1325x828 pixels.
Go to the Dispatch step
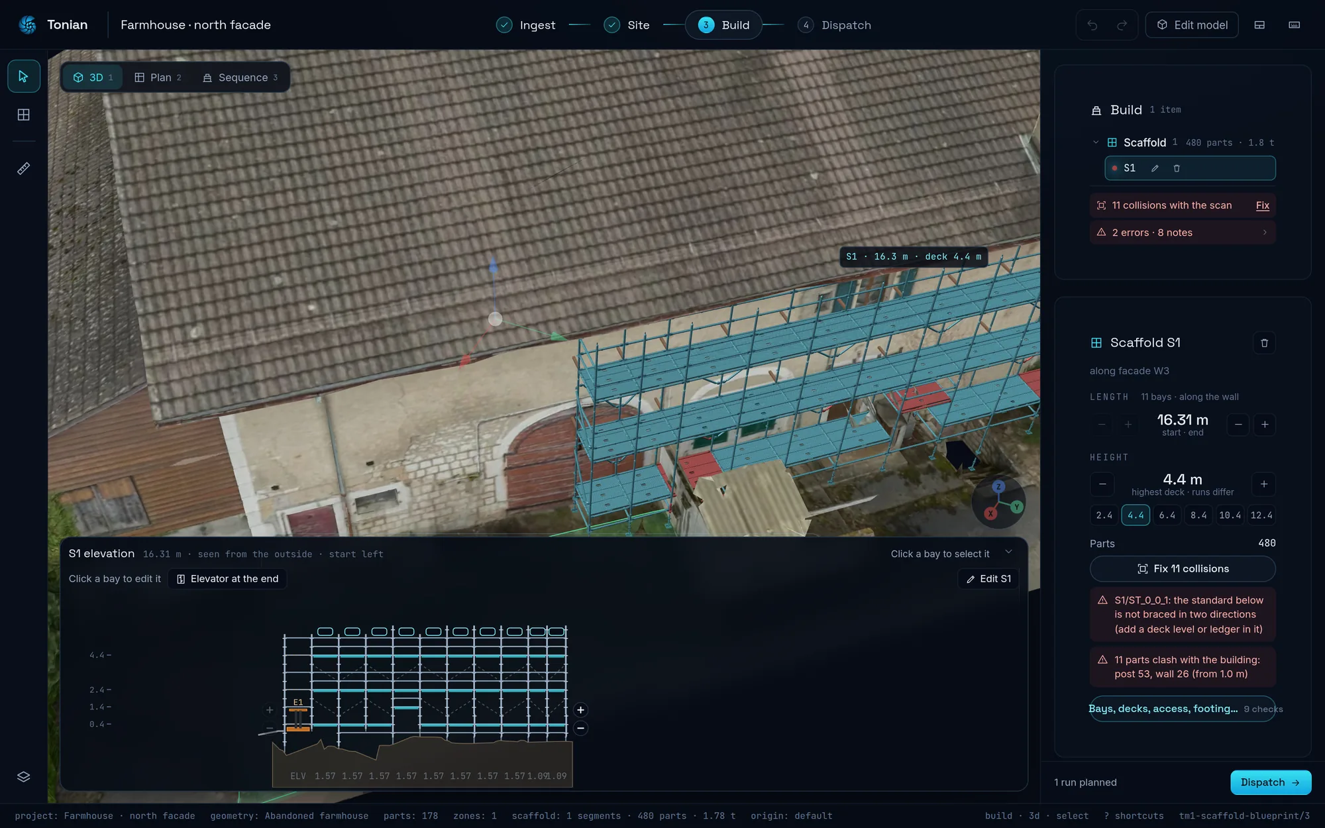click(835, 25)
